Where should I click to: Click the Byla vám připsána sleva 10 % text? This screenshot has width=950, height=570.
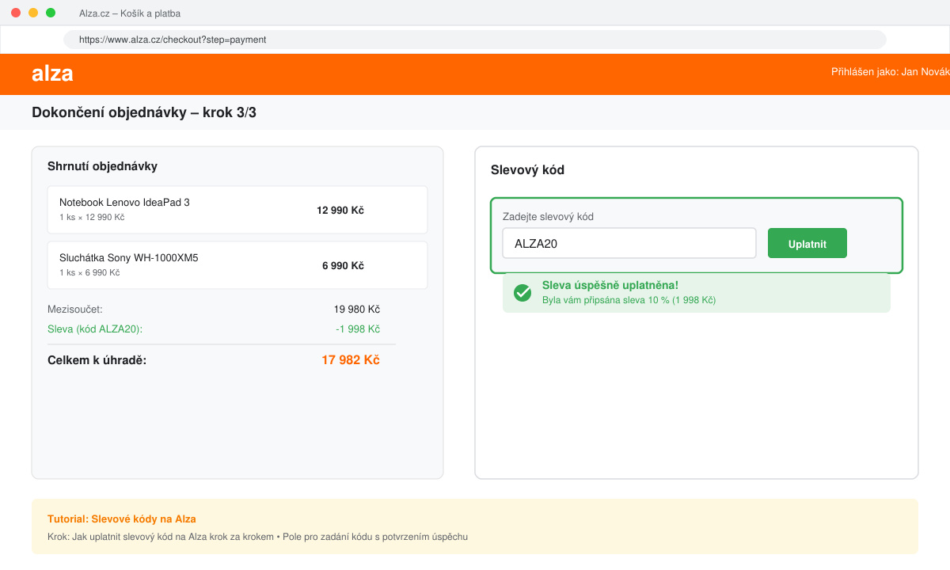(x=629, y=300)
